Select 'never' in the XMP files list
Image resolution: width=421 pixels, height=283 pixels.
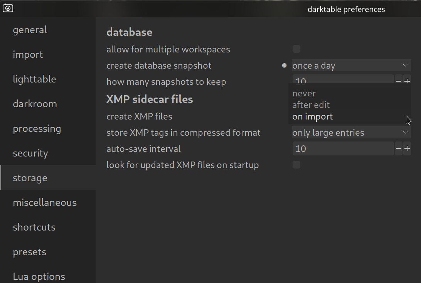[304, 93]
